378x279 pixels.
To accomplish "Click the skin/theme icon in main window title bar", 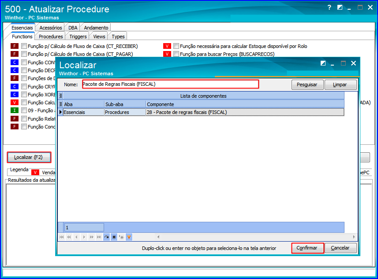I will click(x=340, y=7).
